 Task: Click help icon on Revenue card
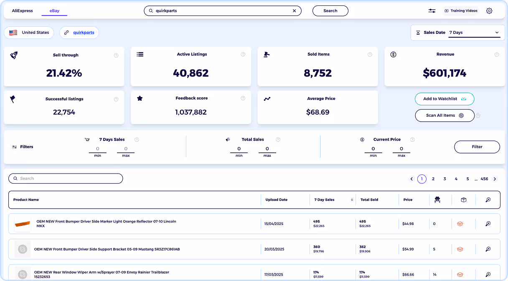(x=497, y=54)
